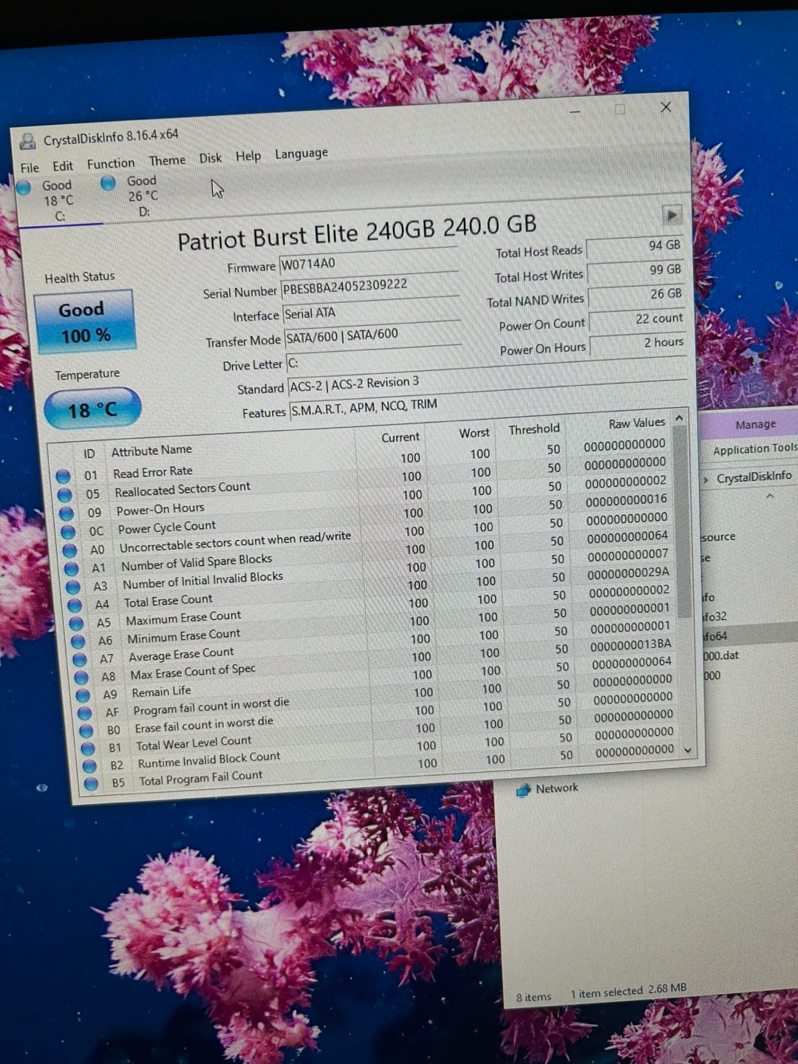Click the status icon for Reallocated Sectors Count
The image size is (798, 1064).
coord(65,494)
